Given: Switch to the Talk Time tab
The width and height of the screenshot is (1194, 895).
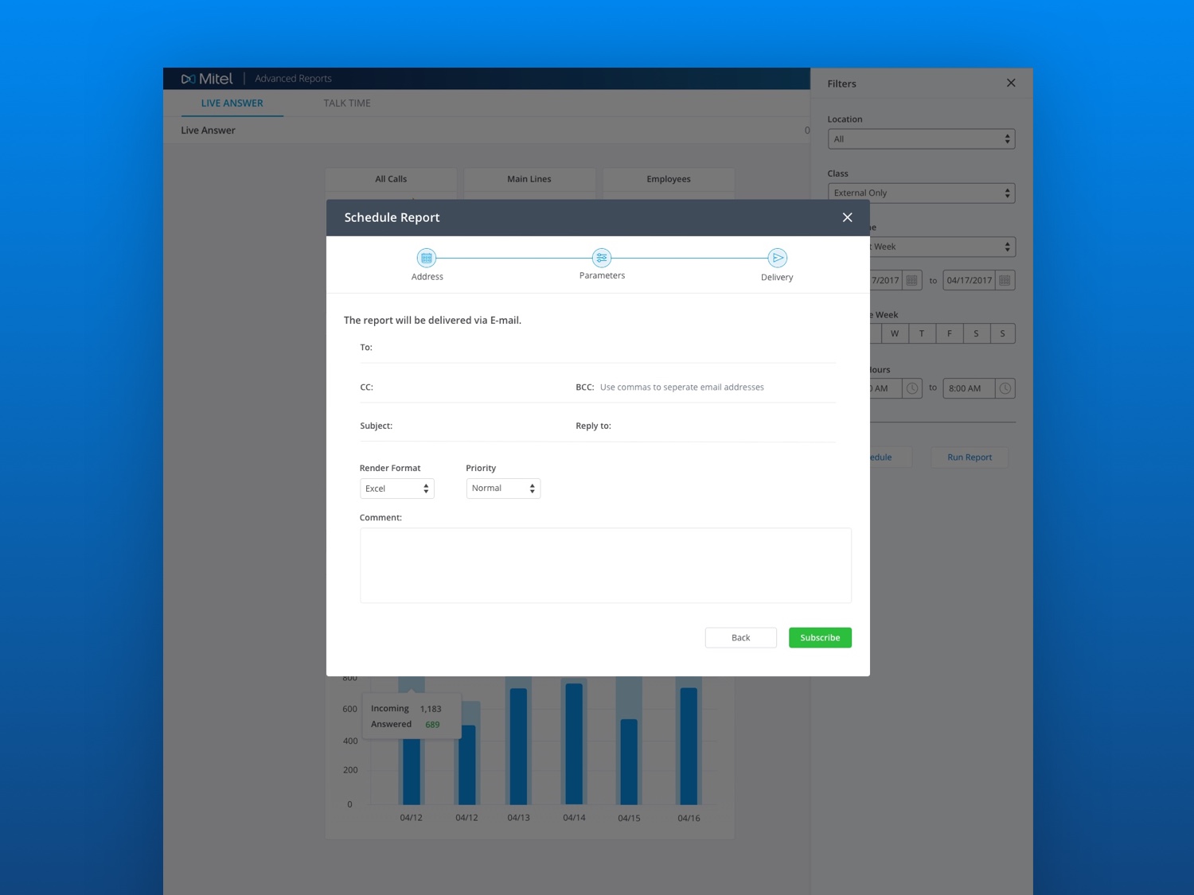Looking at the screenshot, I should (x=347, y=103).
